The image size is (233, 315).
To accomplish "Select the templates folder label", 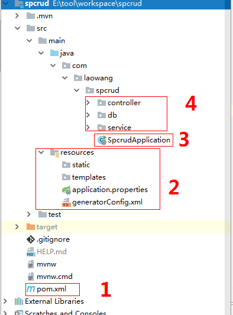I will (89, 177).
